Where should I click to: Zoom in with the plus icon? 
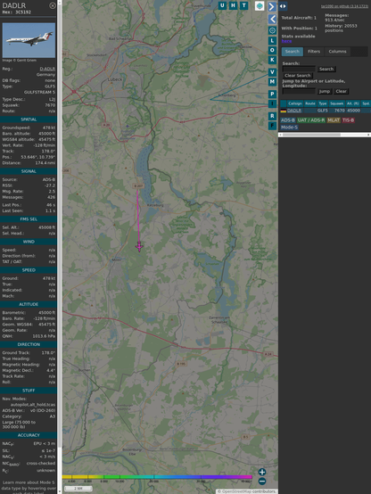262,472
